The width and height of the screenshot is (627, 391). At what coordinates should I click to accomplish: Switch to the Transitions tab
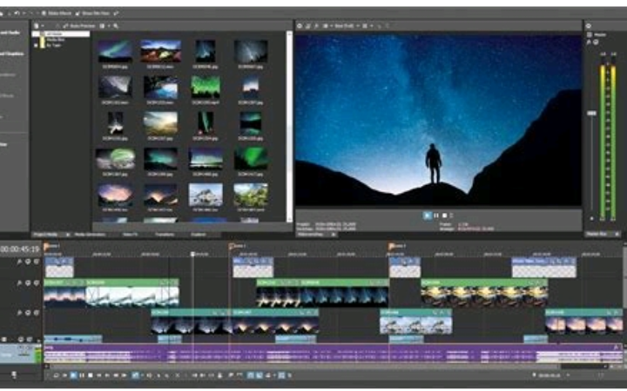tap(165, 235)
